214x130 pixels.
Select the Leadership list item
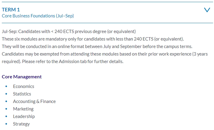pos(24,116)
